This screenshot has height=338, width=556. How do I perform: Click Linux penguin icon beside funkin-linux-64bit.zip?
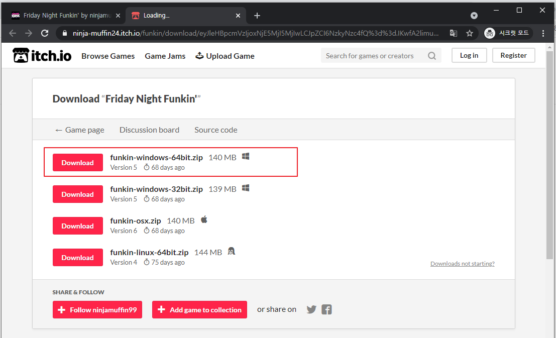231,251
